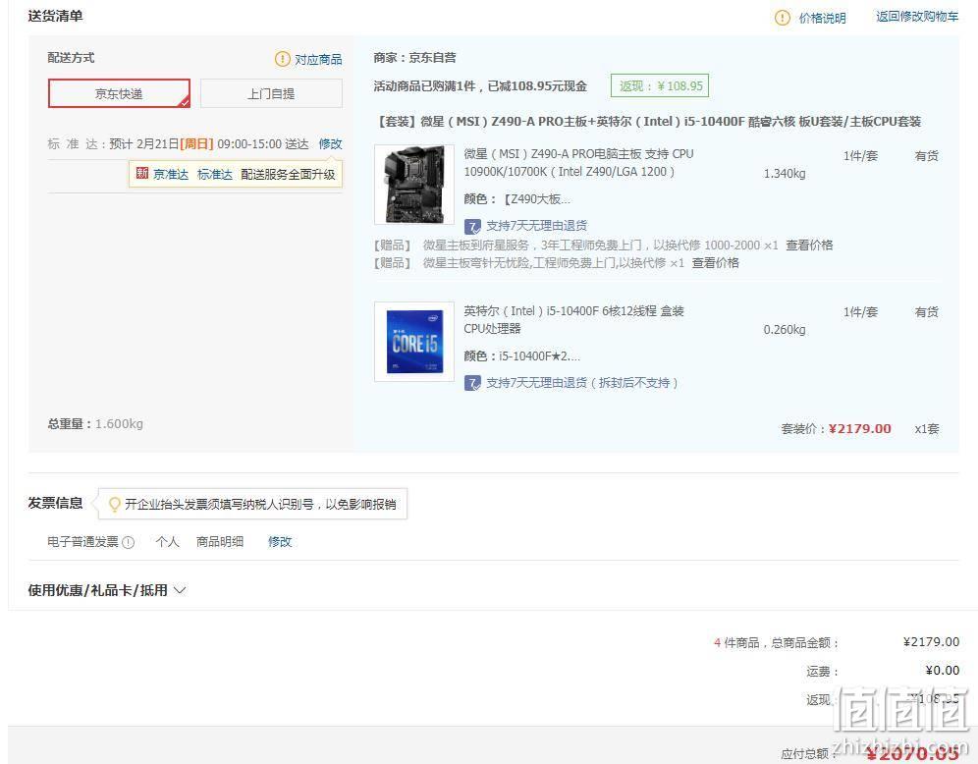Select 京东快递 delivery method
The width and height of the screenshot is (978, 764).
click(119, 93)
